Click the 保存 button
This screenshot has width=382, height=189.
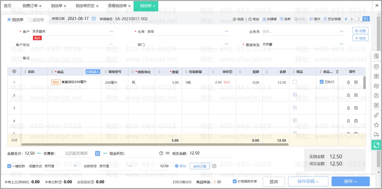350,181
